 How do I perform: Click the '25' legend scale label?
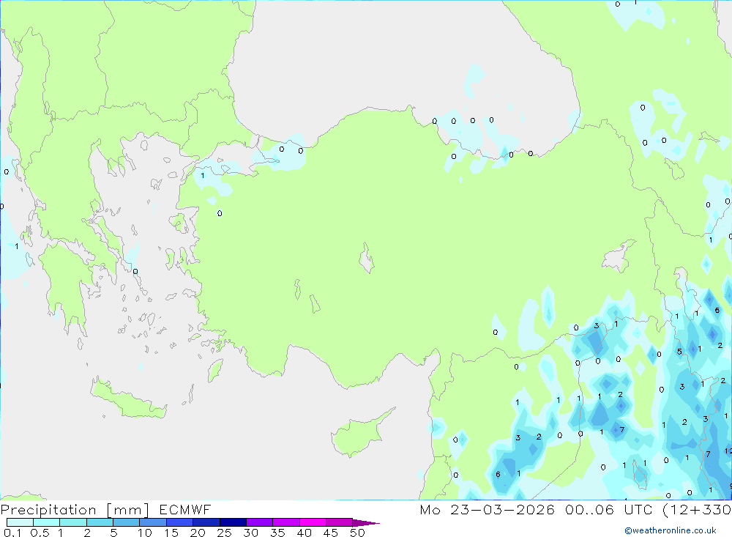coord(225,533)
